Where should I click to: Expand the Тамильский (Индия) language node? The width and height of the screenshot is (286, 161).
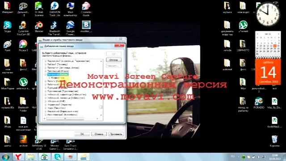45,71
